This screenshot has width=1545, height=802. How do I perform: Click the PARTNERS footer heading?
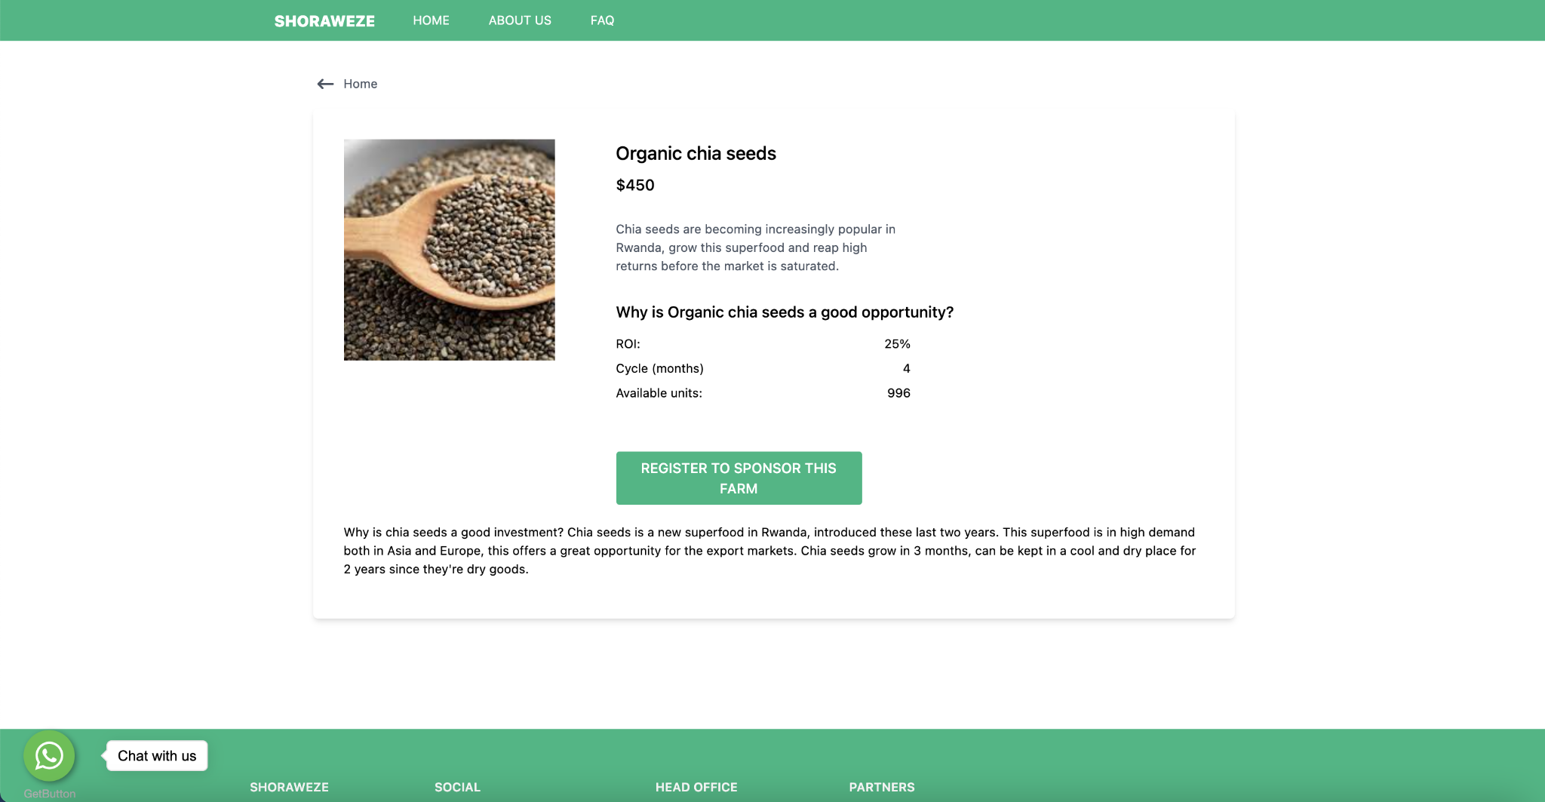881,787
